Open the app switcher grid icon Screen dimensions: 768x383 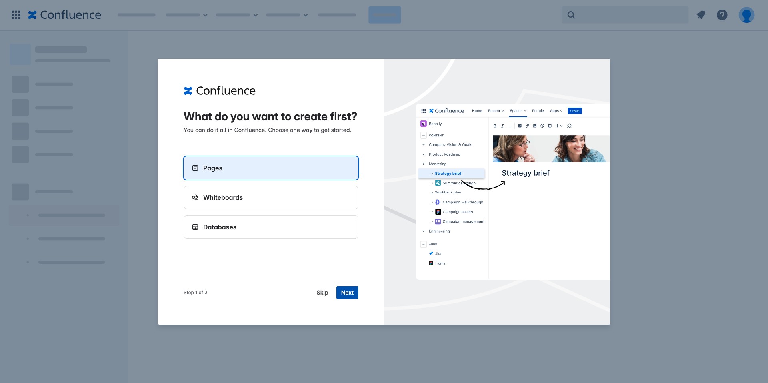16,15
